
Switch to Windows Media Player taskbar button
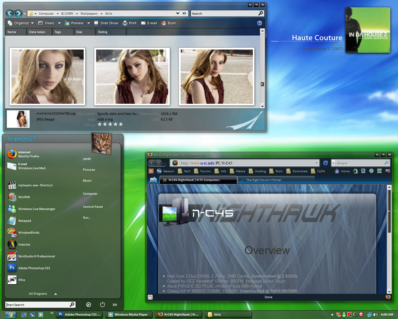(x=129, y=315)
